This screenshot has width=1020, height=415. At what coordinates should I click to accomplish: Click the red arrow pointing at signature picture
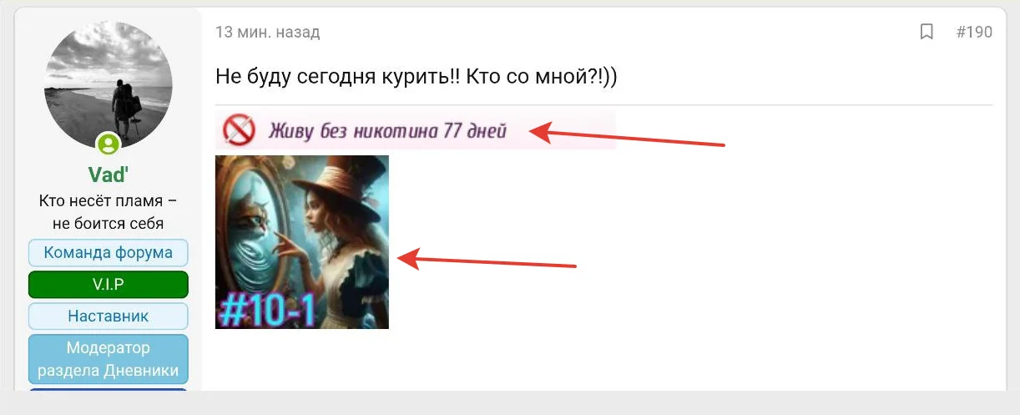pos(487,261)
